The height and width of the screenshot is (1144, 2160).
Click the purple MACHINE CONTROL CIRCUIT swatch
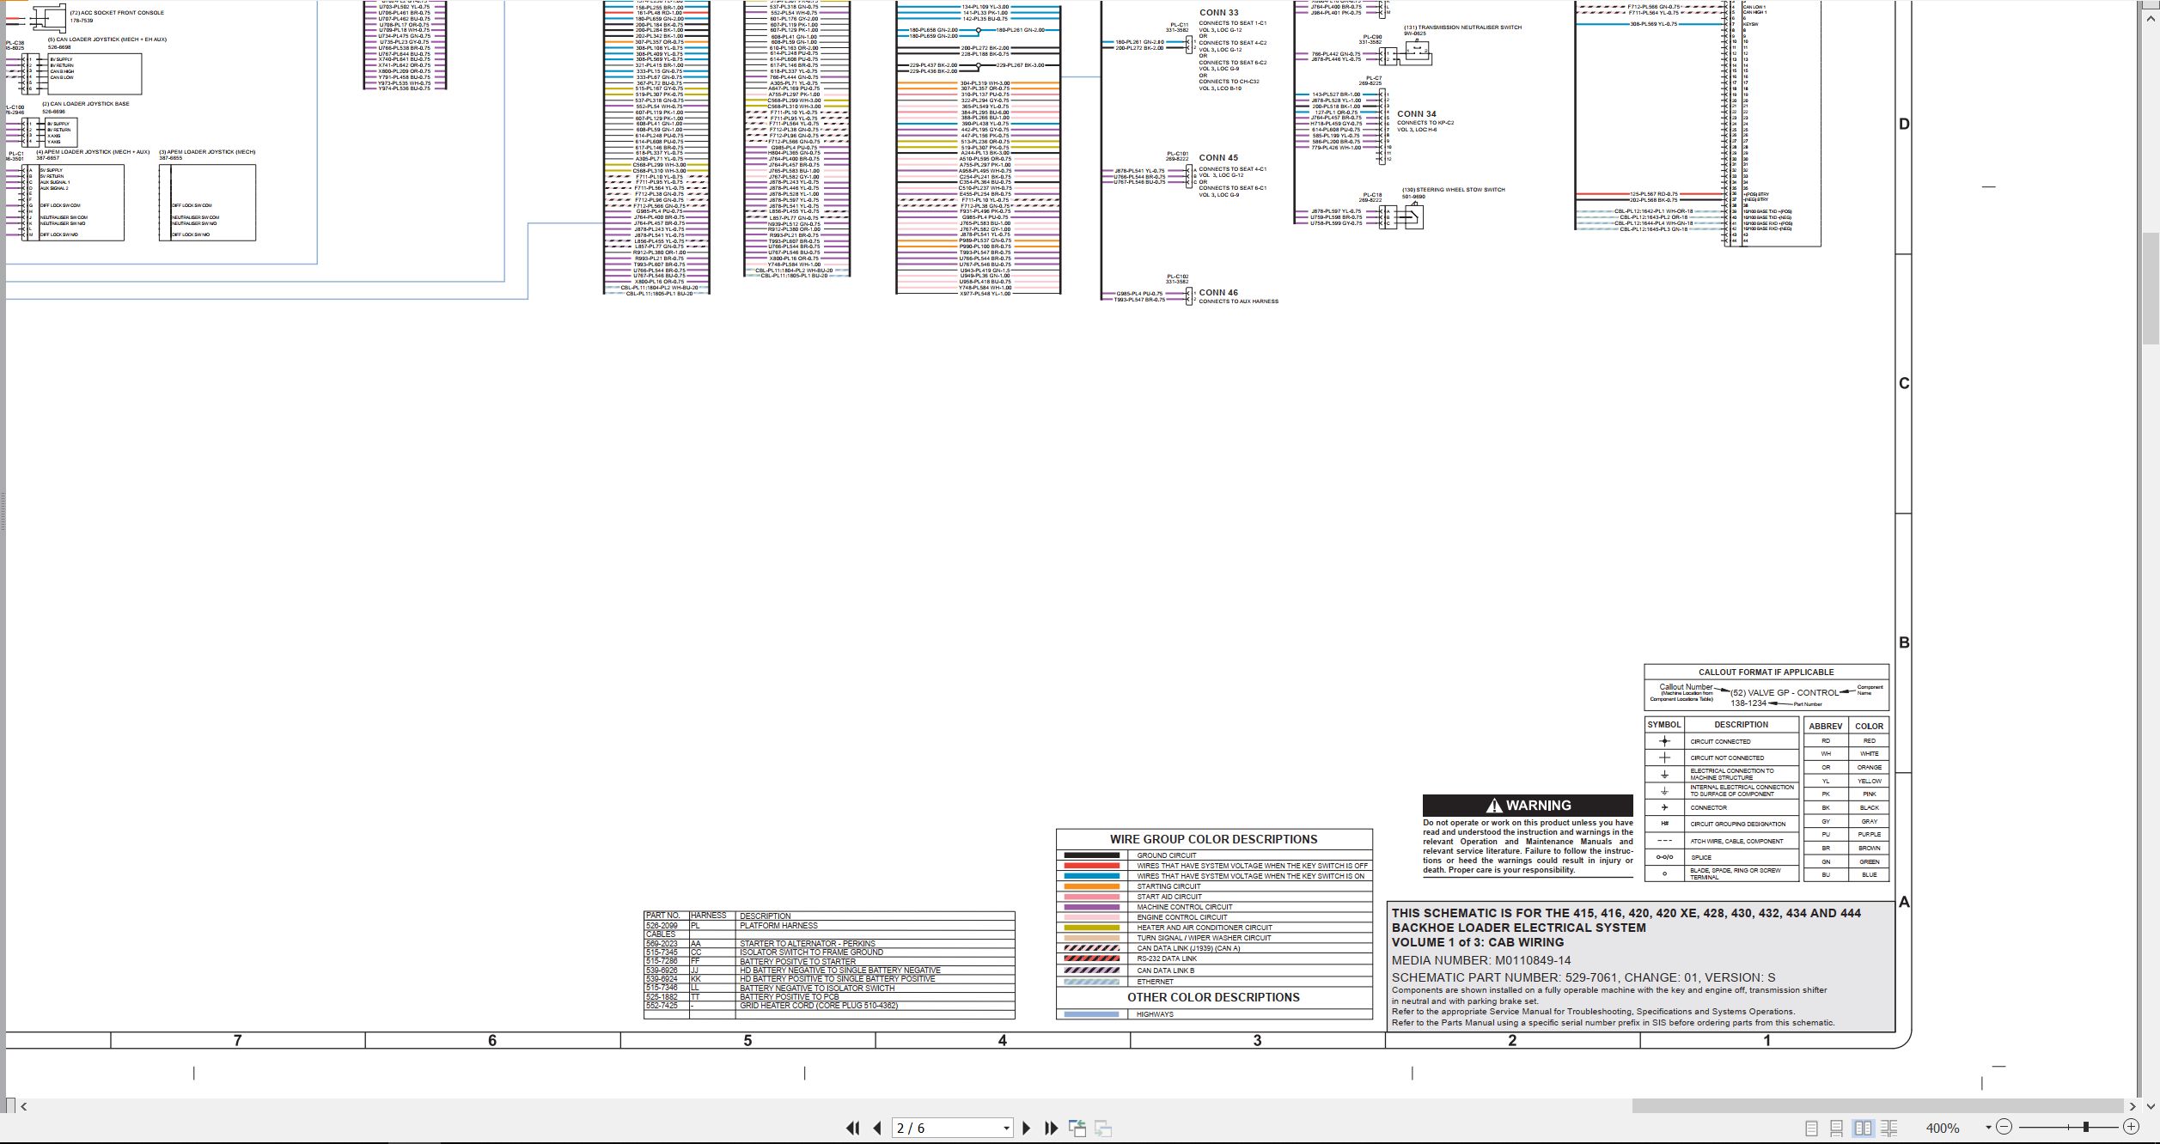1091,907
